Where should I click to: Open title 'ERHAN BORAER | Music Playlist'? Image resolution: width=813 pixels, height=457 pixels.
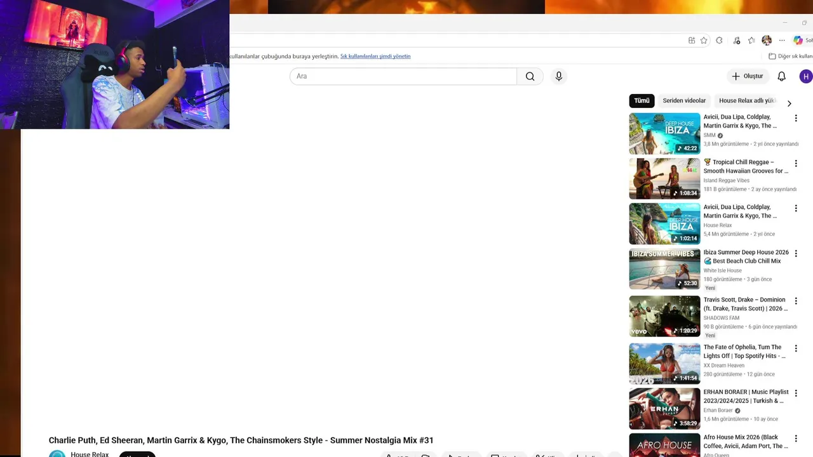pyautogui.click(x=746, y=397)
